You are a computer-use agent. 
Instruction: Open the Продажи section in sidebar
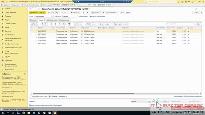[8, 16]
